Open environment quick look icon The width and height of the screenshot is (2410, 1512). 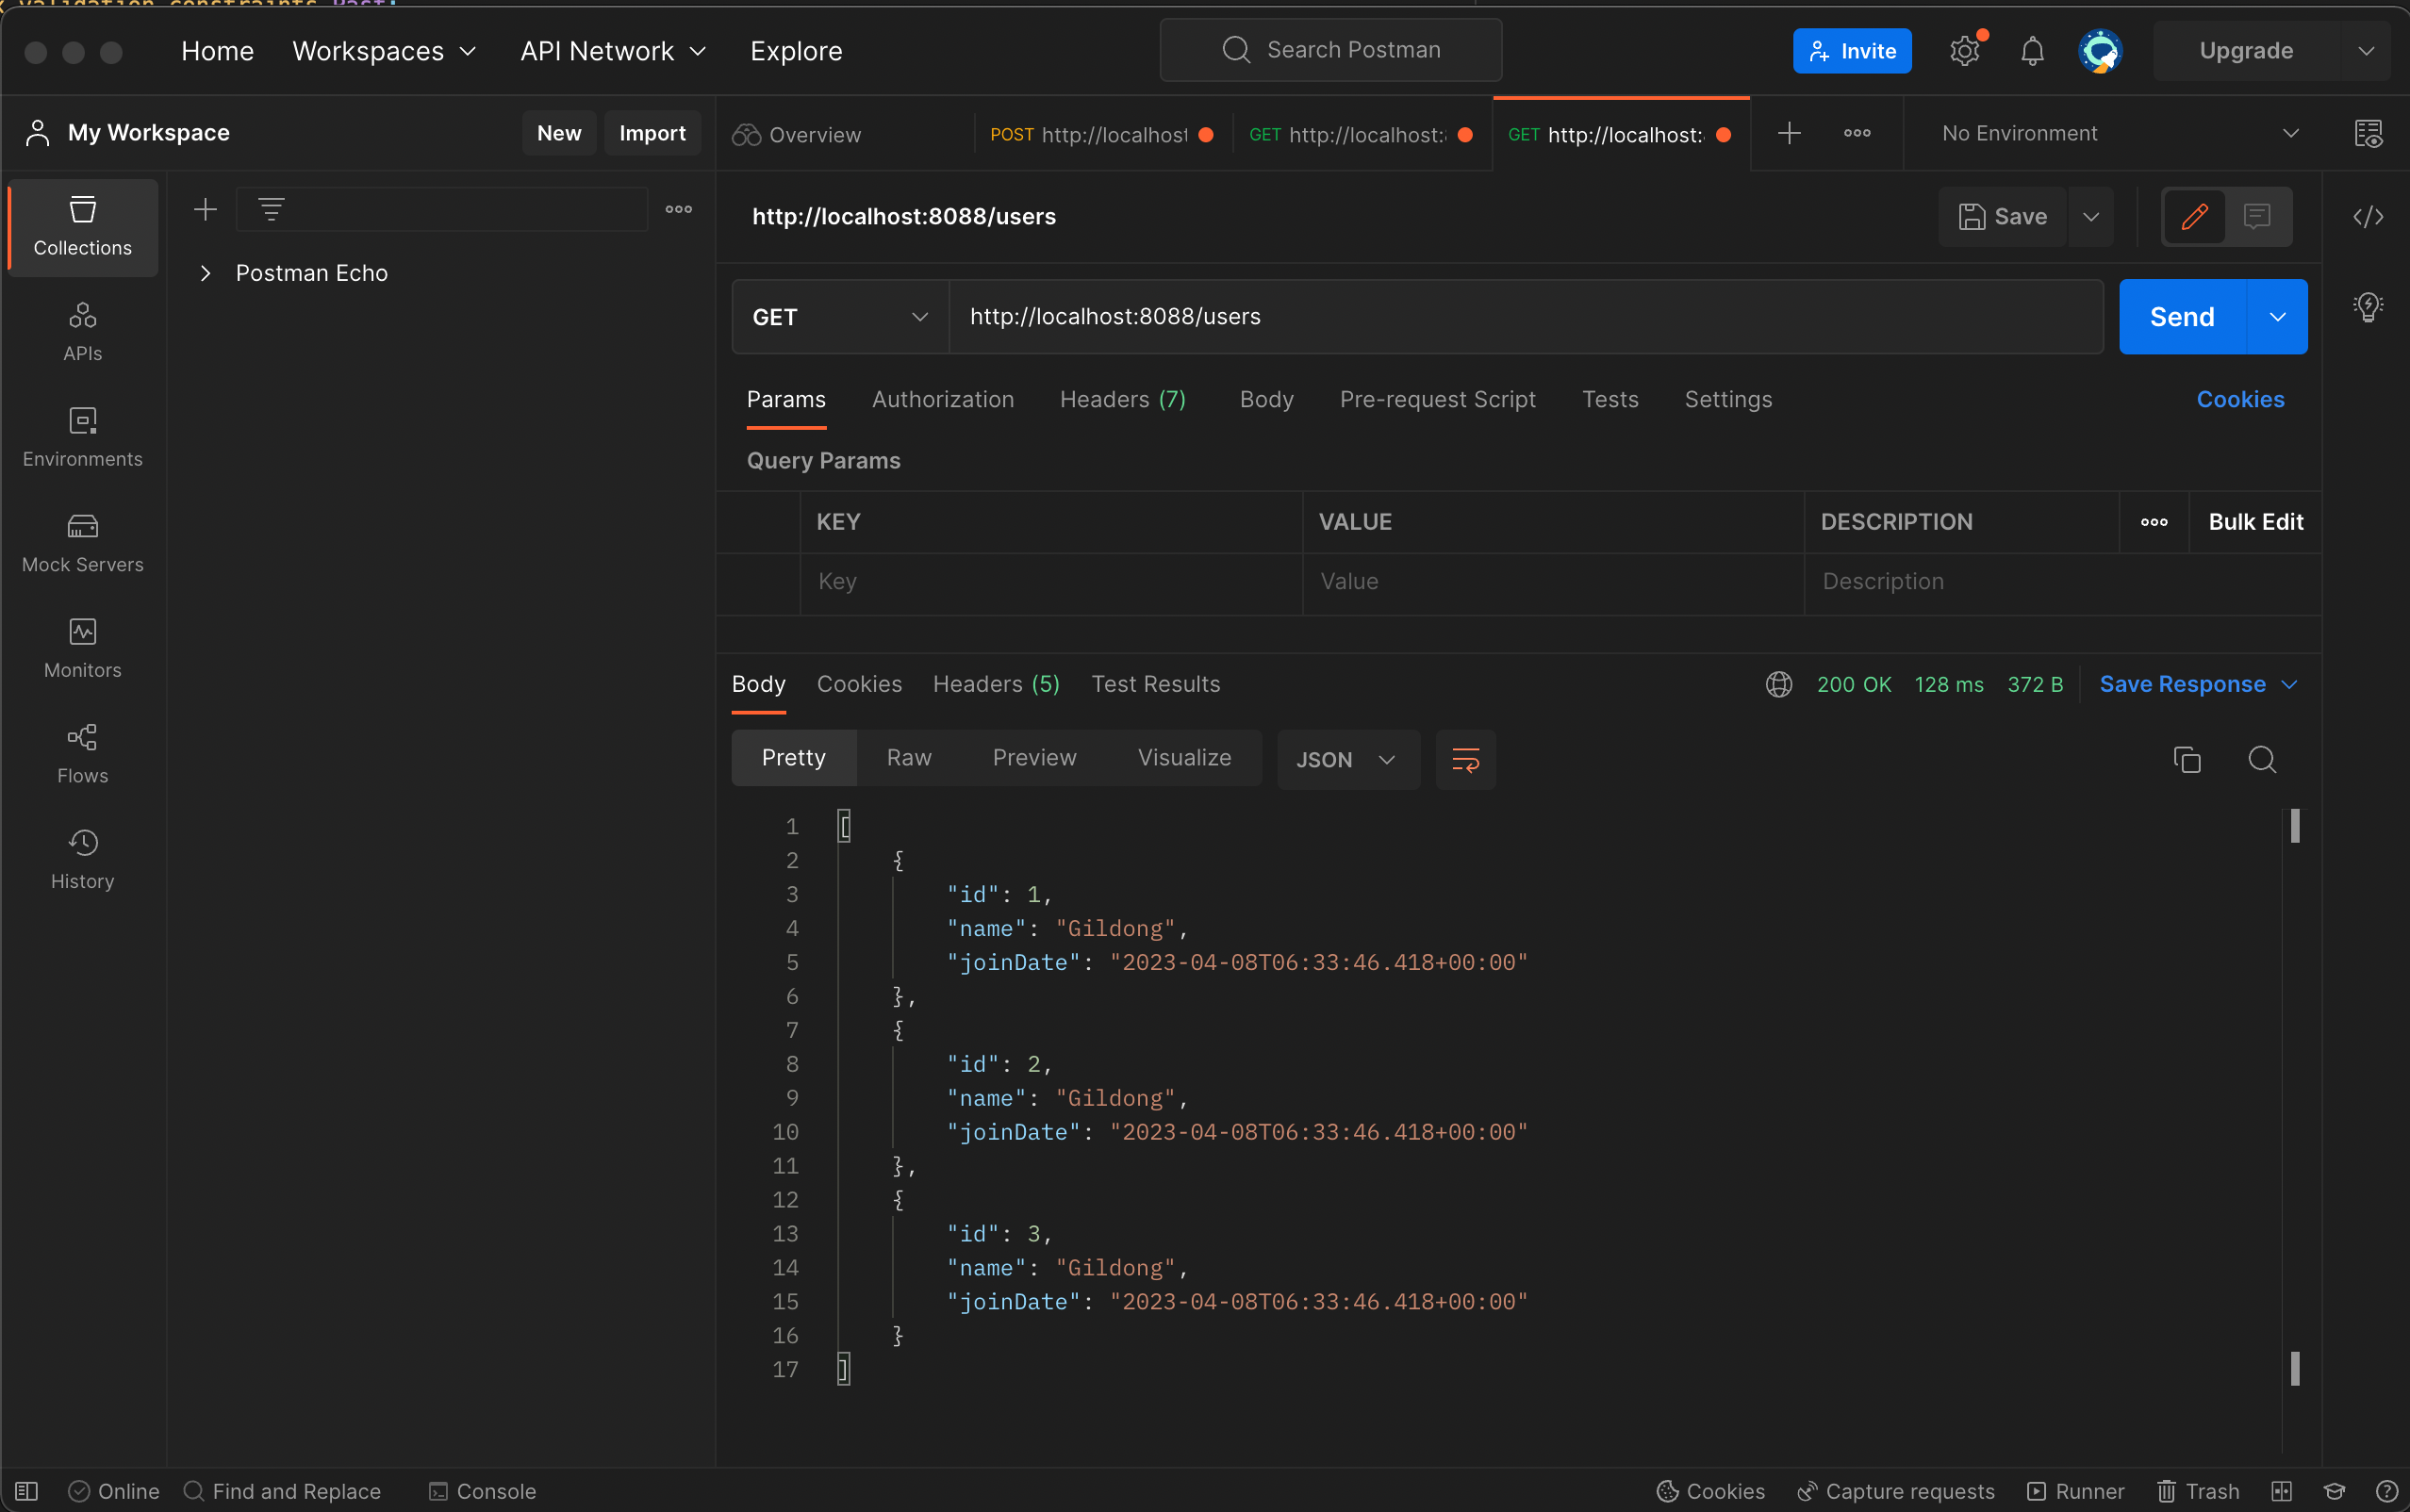[x=2368, y=133]
